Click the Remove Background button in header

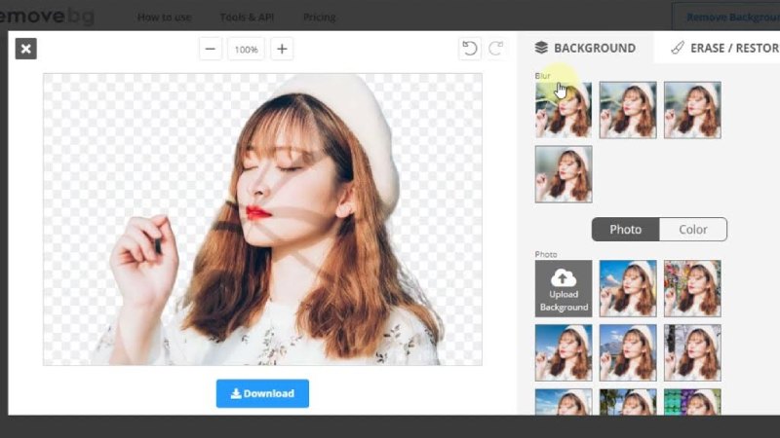point(729,17)
